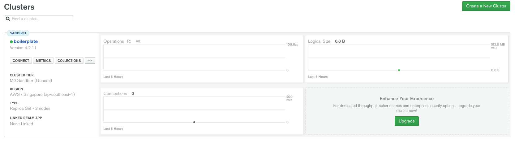Click None Linked realm app text

21,124
